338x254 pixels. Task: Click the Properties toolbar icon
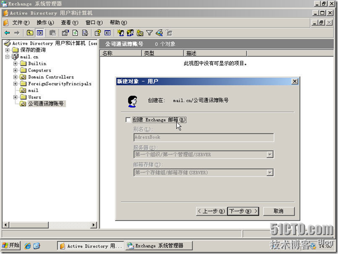pyautogui.click(x=65, y=33)
